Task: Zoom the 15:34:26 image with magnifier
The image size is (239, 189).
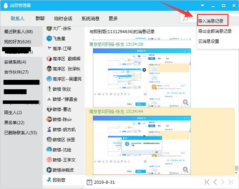Action: pos(185,102)
